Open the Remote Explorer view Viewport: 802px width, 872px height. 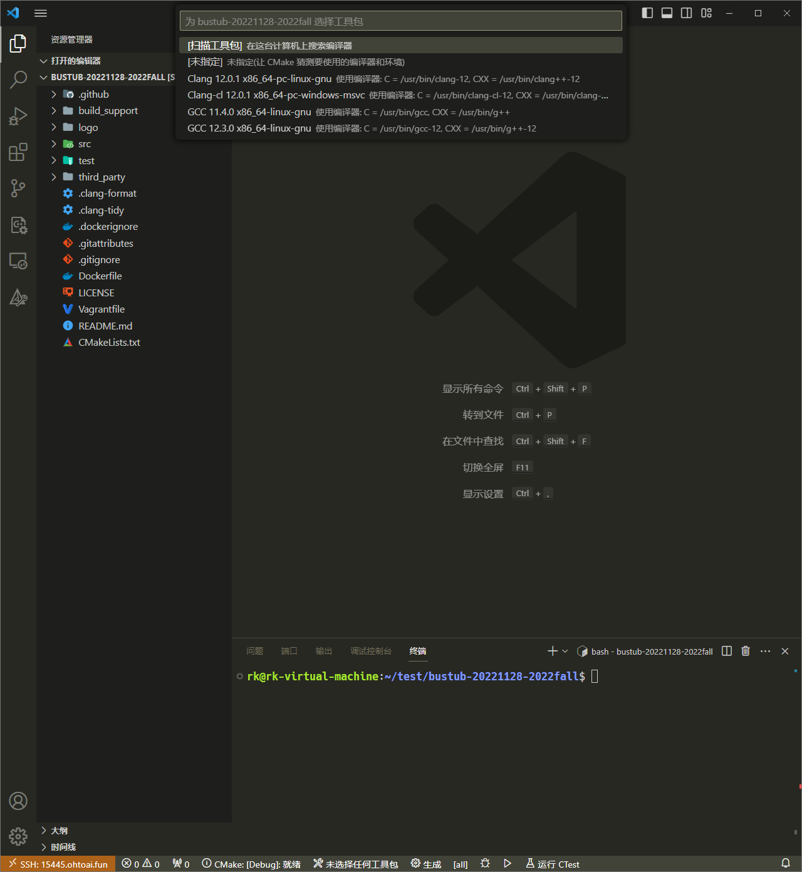tap(18, 261)
